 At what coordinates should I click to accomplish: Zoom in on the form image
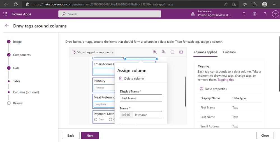pos(155,52)
